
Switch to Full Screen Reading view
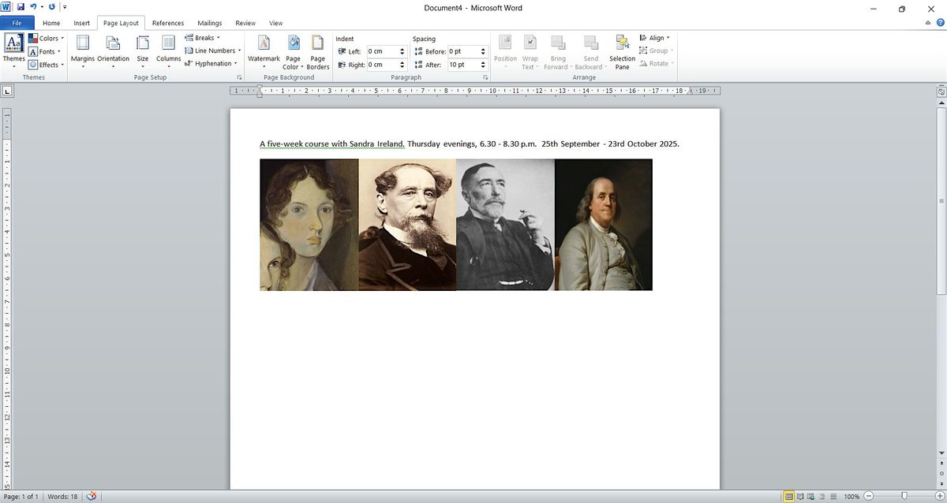tap(801, 497)
